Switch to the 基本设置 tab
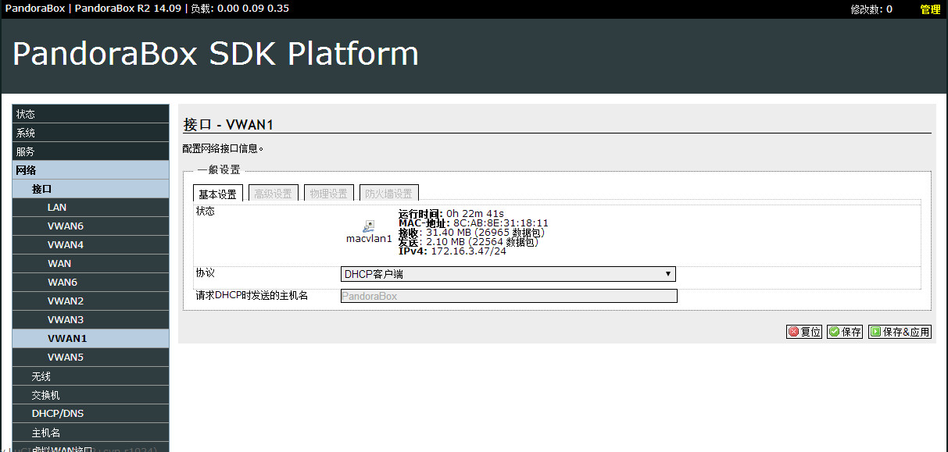The height and width of the screenshot is (452, 948). (x=218, y=194)
